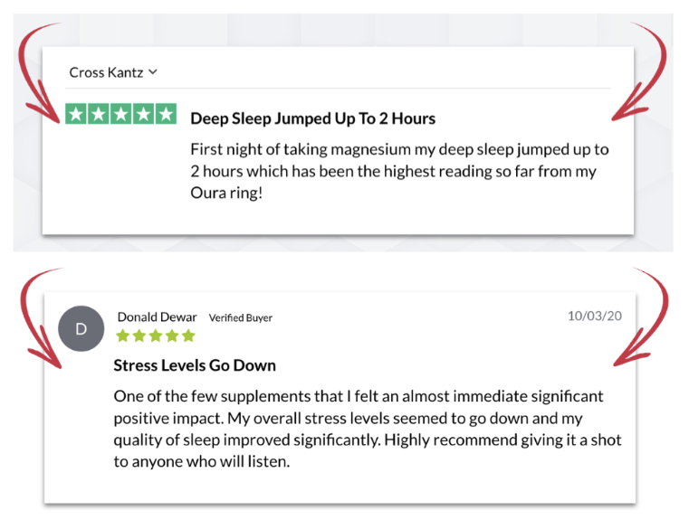Click the red arrow right of the first review
689x520 pixels.
pos(639,71)
